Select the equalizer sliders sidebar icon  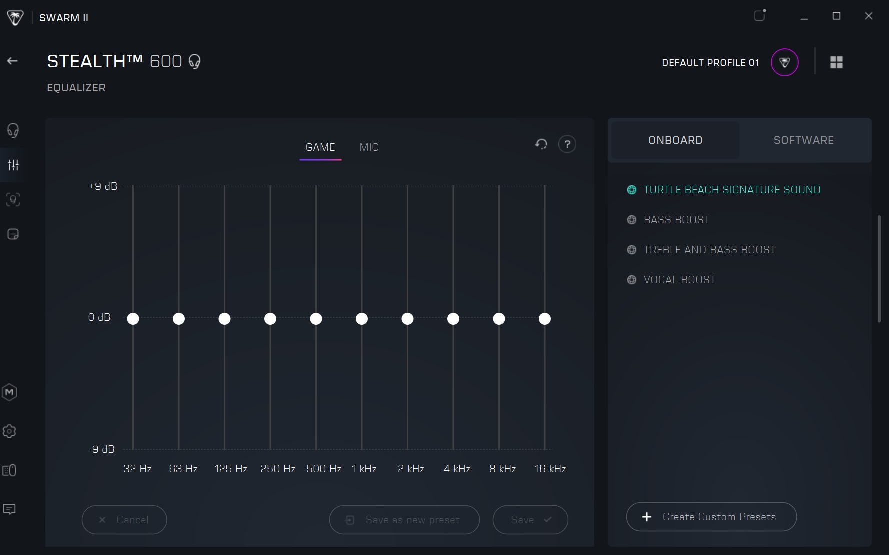coord(13,165)
